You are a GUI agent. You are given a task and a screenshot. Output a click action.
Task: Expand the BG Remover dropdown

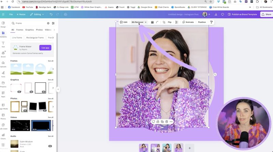(x=146, y=22)
